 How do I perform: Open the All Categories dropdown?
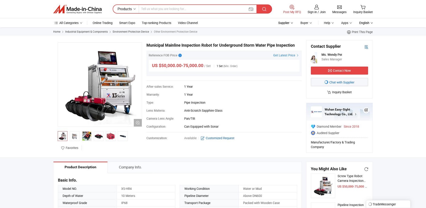pos(68,23)
